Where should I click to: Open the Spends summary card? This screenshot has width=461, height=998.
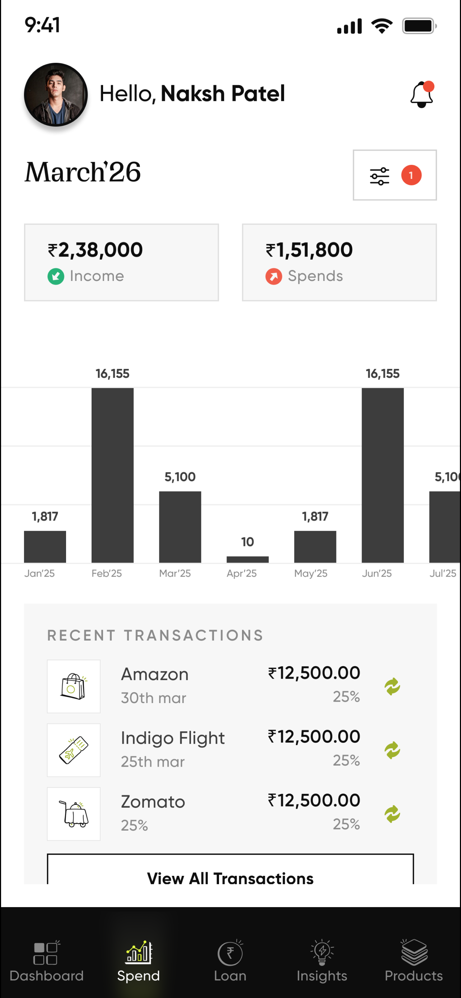339,262
